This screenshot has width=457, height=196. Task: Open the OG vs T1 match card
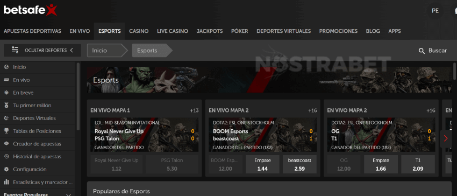(x=381, y=135)
